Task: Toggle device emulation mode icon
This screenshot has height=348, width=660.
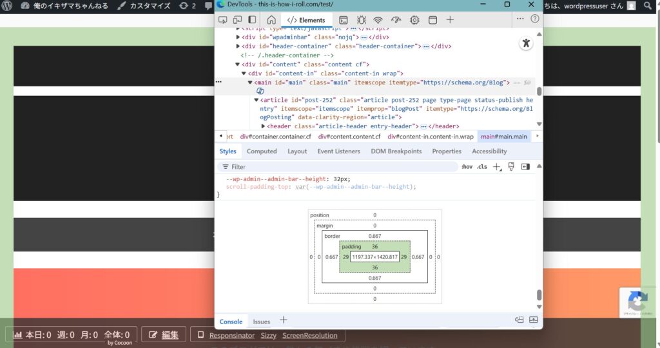Action: tap(237, 20)
